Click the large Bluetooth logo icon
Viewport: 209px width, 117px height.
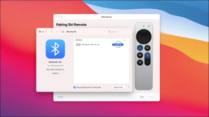pos(55,49)
